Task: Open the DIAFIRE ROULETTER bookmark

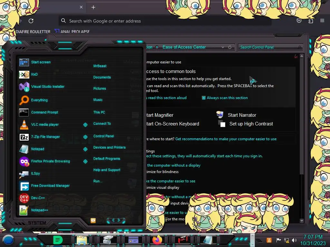Action: 33,32
